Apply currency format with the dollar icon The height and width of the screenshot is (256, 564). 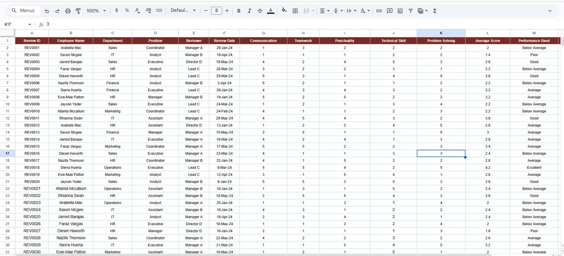tap(116, 11)
